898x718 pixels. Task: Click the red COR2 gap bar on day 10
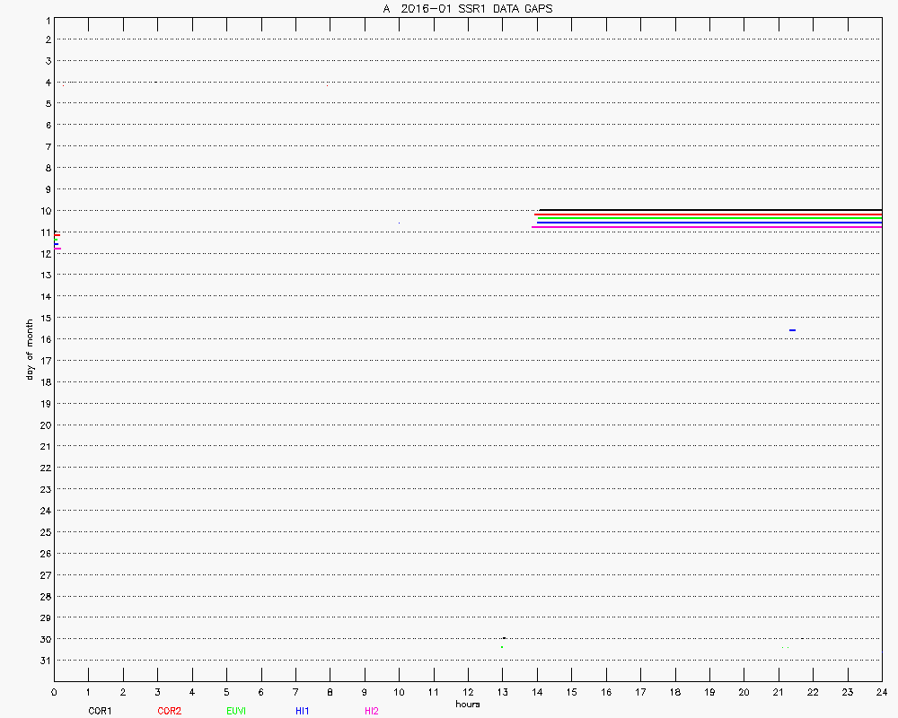(709, 215)
